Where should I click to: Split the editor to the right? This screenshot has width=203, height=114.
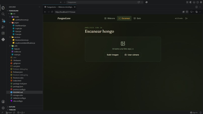point(196,7)
